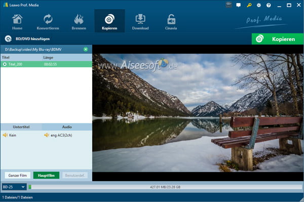
Task: Select the Titel_200 radio button
Action: 5,64
